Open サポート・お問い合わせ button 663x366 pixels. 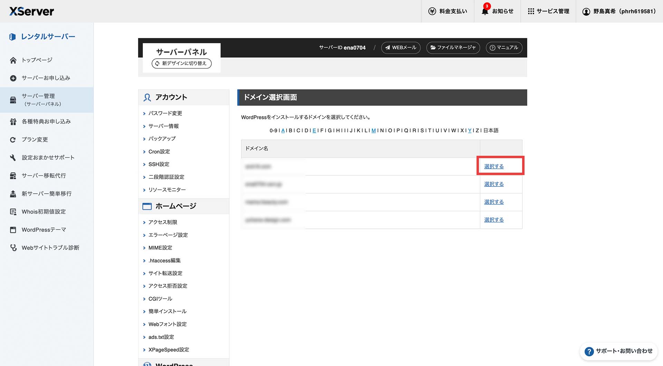[x=618, y=351]
